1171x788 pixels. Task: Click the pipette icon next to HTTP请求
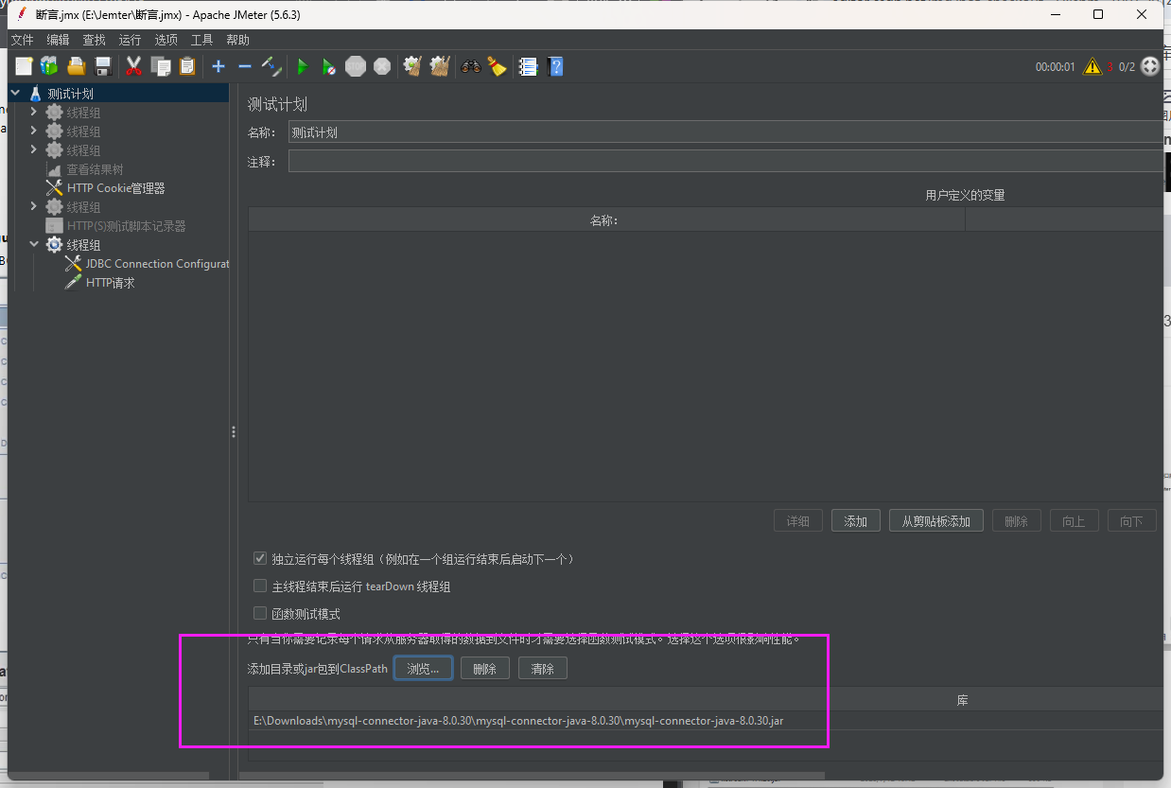pyautogui.click(x=73, y=282)
